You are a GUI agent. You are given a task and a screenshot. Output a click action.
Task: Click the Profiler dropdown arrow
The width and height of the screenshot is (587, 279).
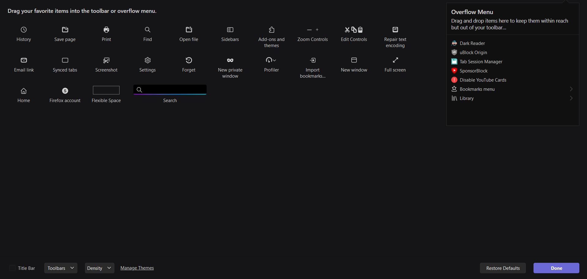[x=275, y=60]
